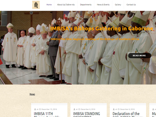The height and width of the screenshot is (117, 156).
Task: Open the IMBISA 11TH Plenary Assembly article
Action: pos(47,115)
